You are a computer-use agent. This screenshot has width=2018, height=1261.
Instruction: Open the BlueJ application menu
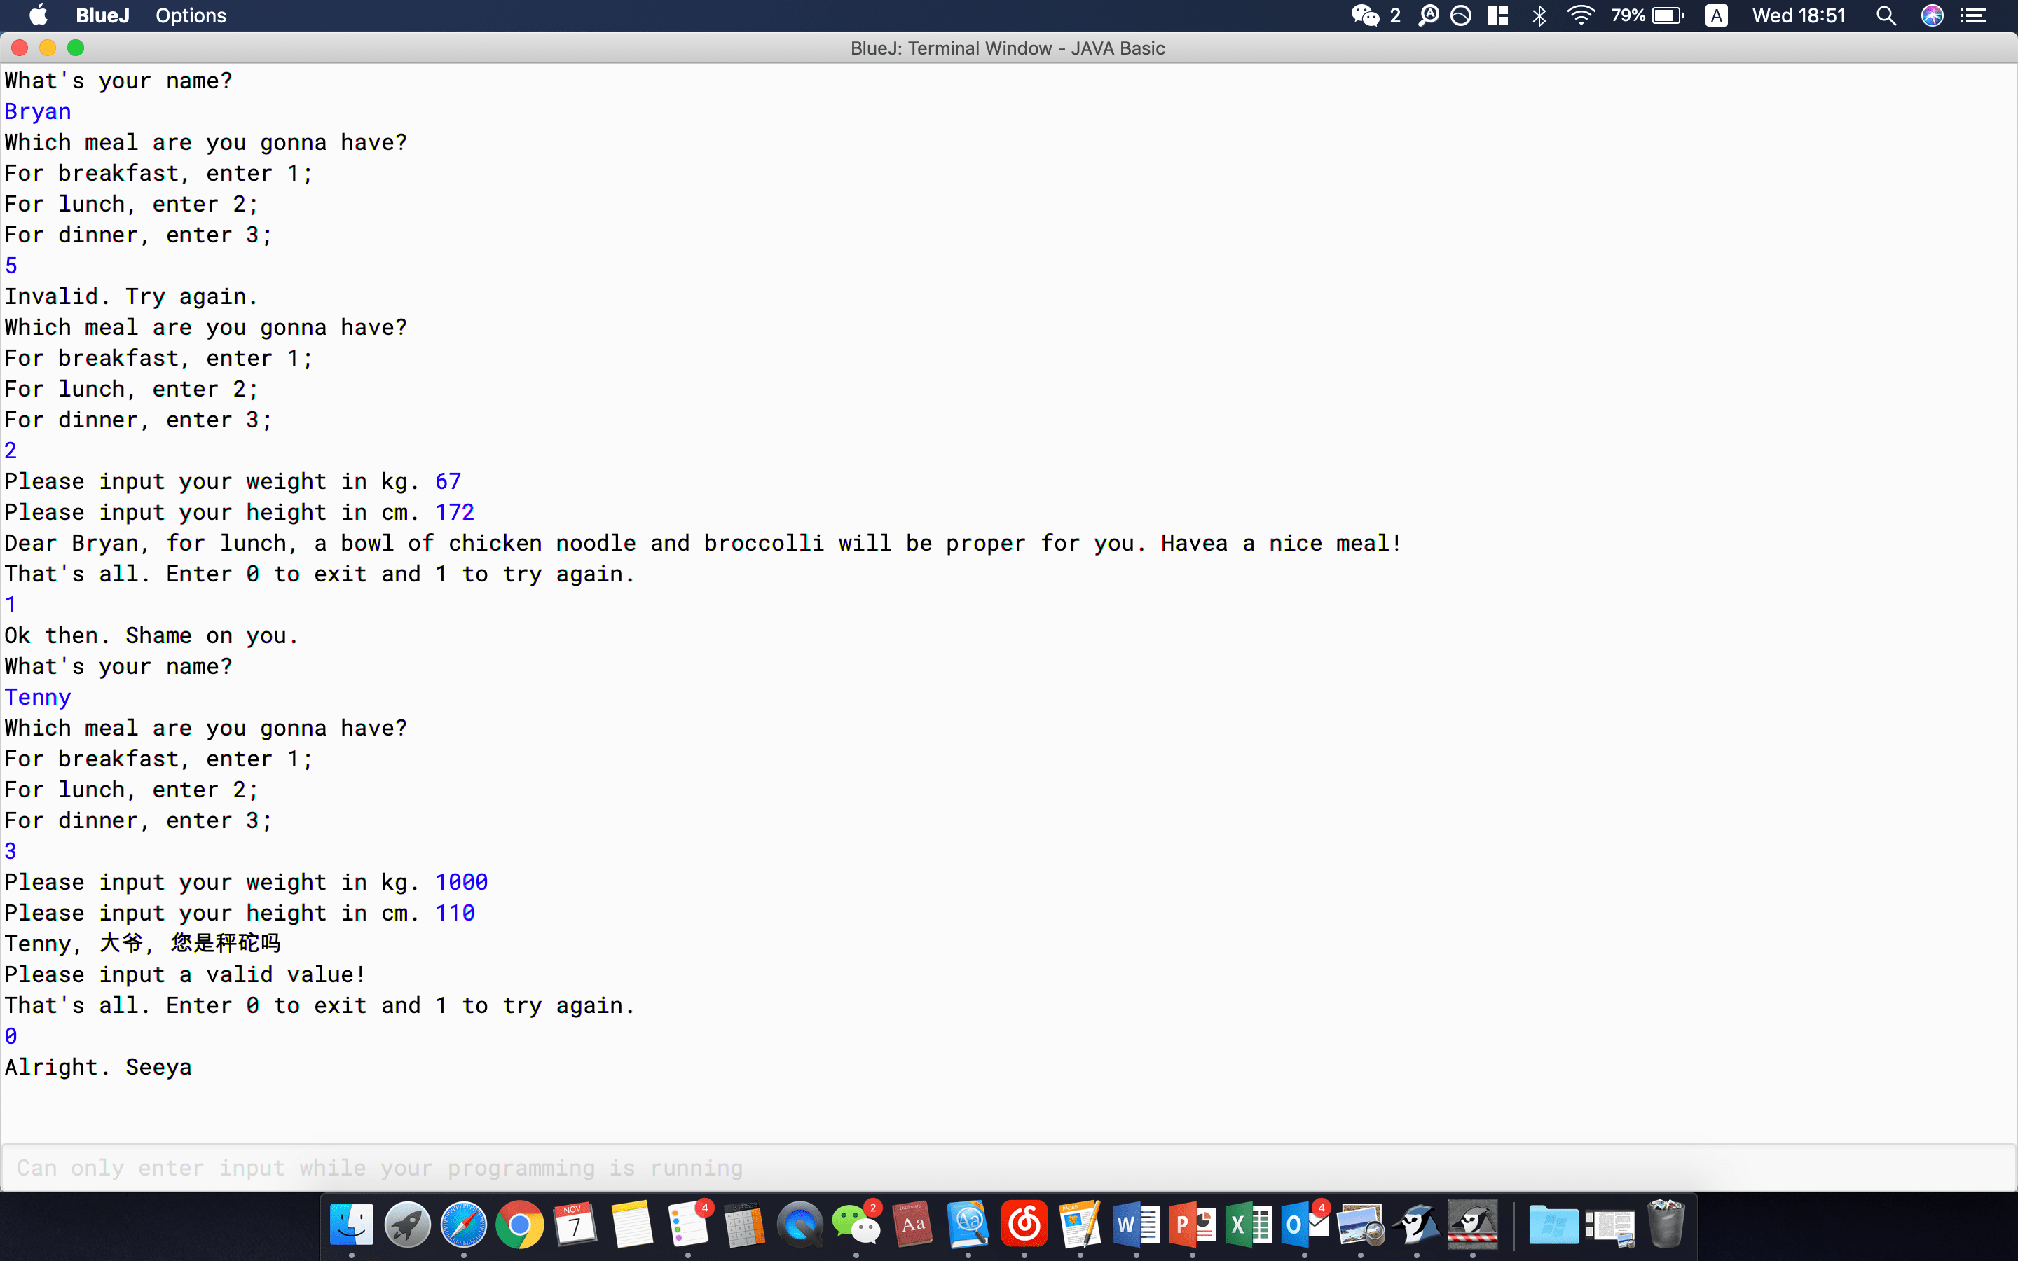102,16
